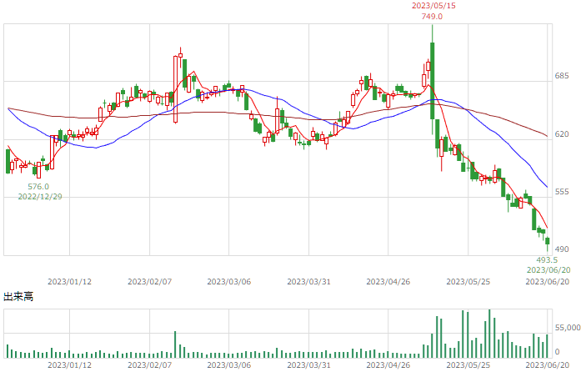The width and height of the screenshot is (581, 372).
Task: Click the 493.5 latest low price label
Action: [x=547, y=260]
